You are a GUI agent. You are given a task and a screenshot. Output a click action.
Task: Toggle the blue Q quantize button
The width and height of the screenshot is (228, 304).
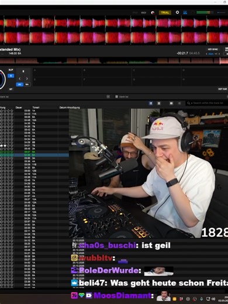point(11,75)
